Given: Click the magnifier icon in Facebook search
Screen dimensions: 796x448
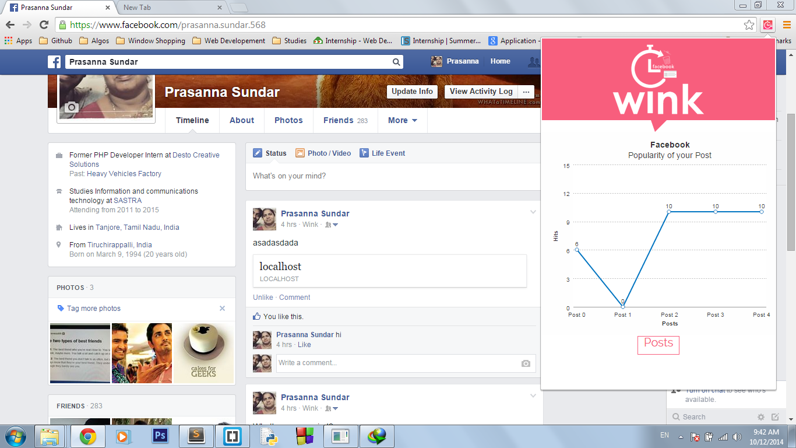Looking at the screenshot, I should click(x=396, y=62).
